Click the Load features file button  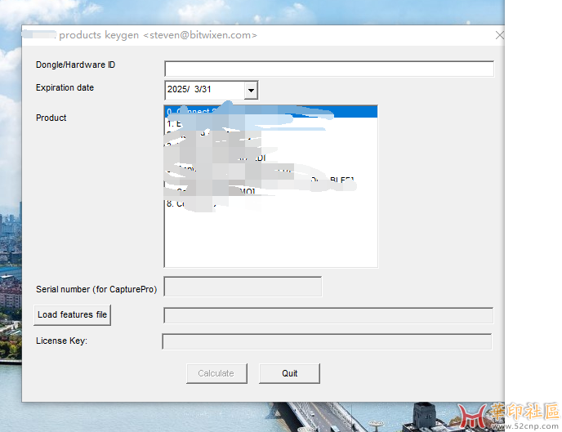click(73, 315)
